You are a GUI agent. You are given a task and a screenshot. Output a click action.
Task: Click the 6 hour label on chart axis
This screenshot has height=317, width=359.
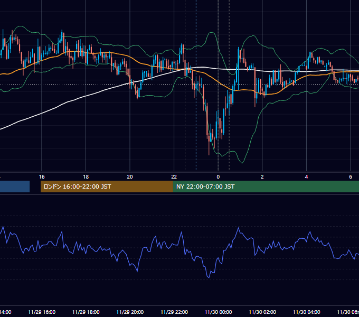(351, 177)
